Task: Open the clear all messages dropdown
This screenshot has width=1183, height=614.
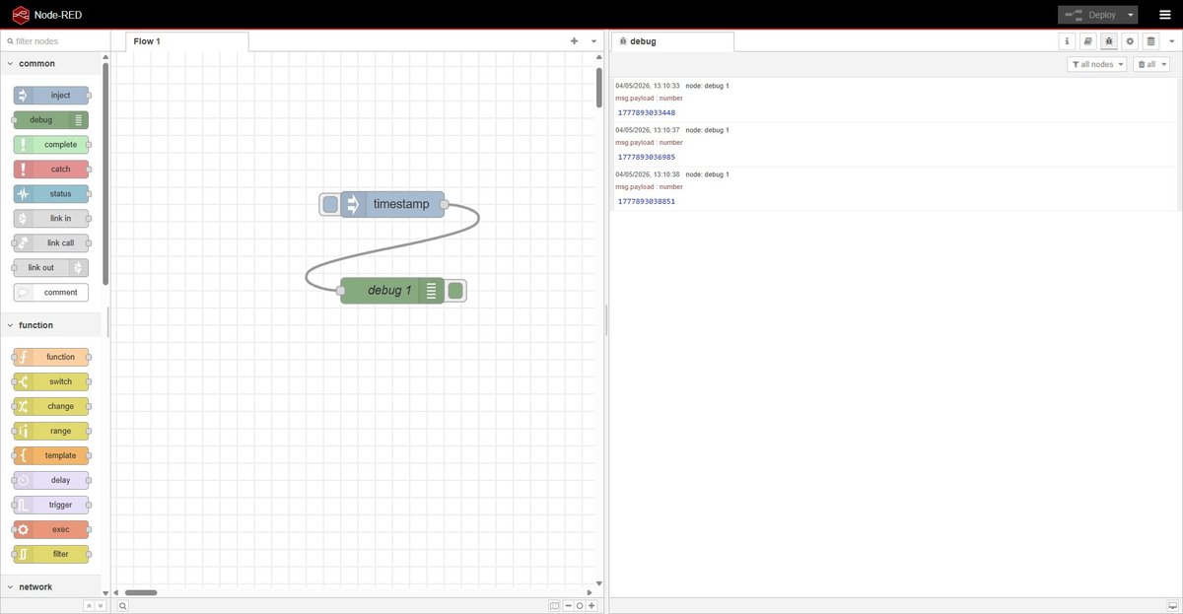Action: 1151,64
